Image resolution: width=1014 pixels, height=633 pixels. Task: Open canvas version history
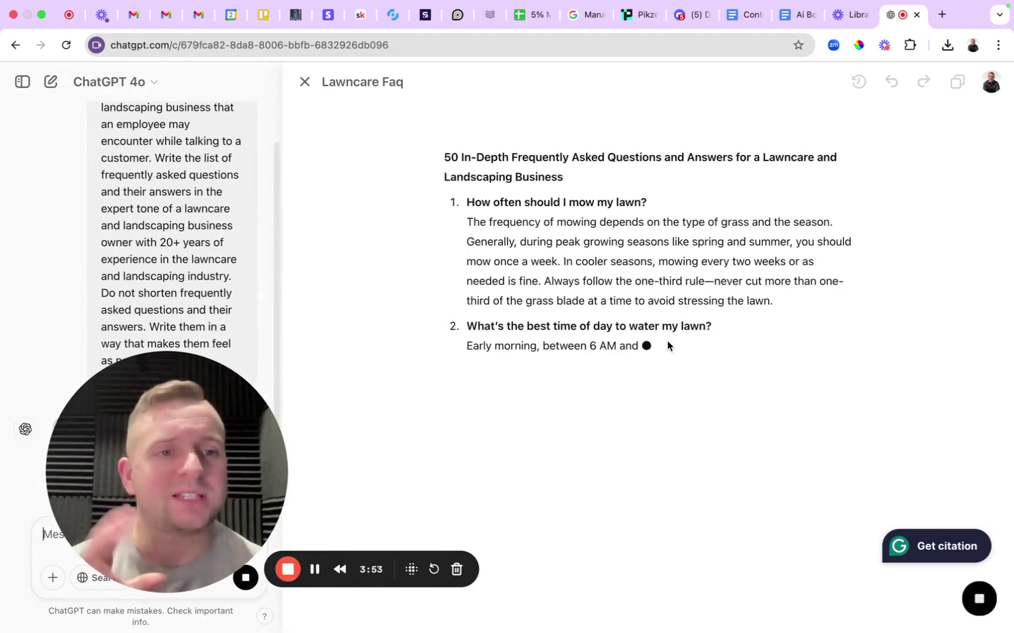click(x=859, y=81)
